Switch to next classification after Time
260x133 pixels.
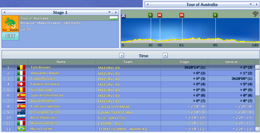pyautogui.click(x=165, y=55)
